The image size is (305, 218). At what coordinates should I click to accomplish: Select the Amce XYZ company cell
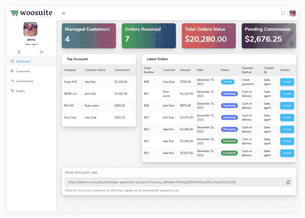70,82
